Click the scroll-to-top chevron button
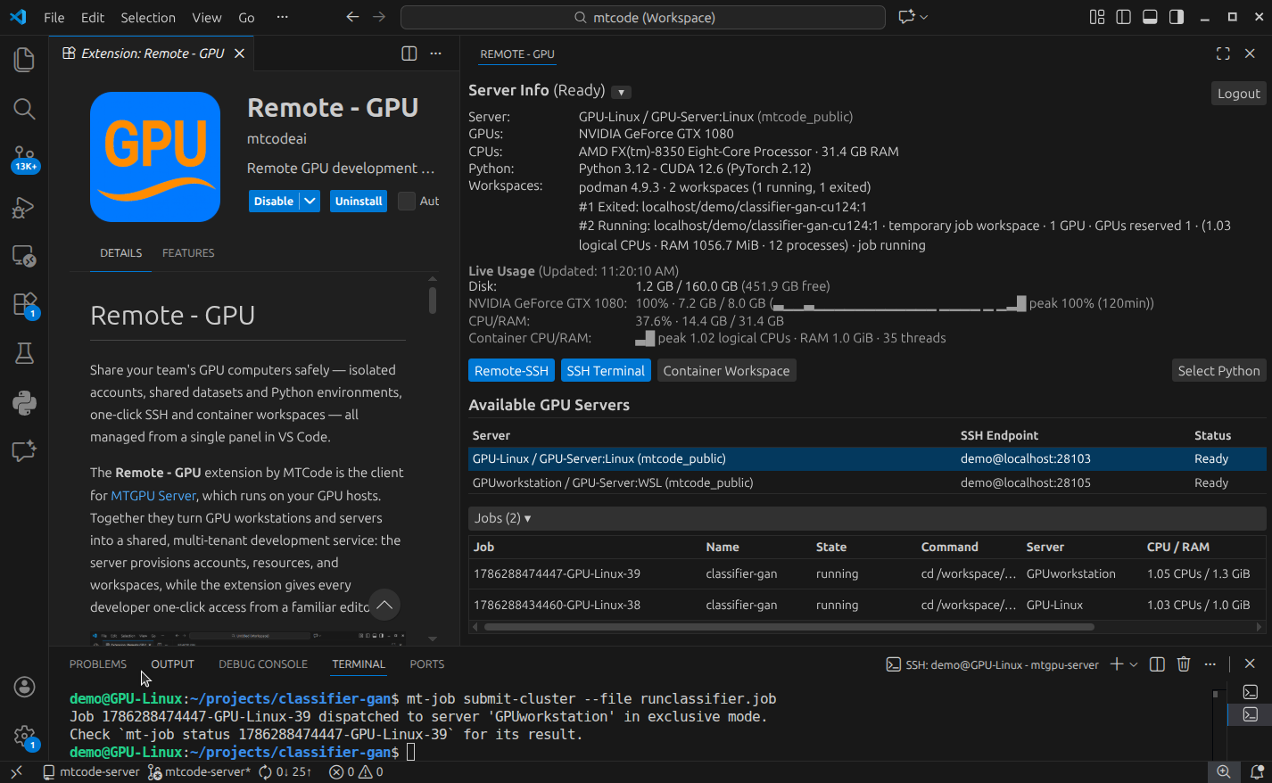1272x783 pixels. [384, 605]
